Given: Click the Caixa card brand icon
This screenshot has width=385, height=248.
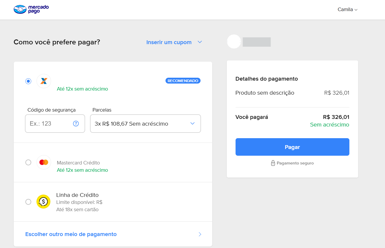Looking at the screenshot, I should point(44,81).
